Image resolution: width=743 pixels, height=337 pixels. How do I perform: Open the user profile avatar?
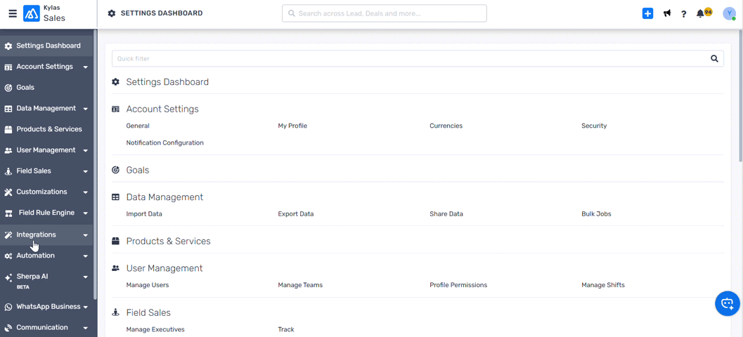[x=729, y=13]
